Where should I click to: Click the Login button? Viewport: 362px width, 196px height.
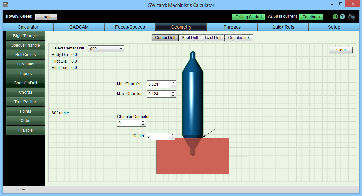pos(46,17)
